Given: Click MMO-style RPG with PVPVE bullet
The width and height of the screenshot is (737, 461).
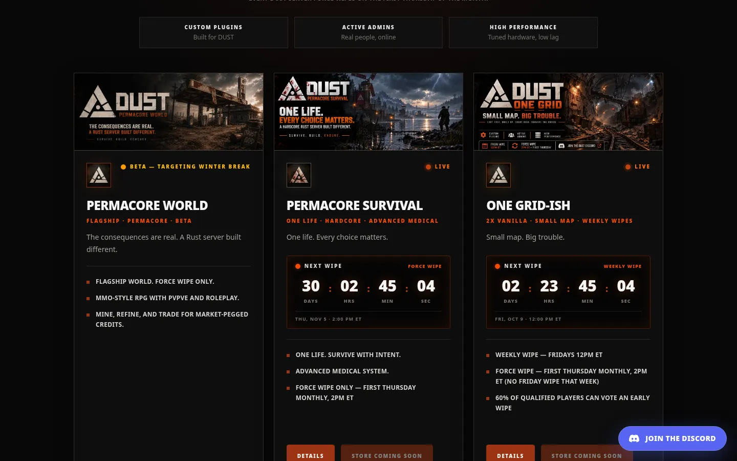Looking at the screenshot, I should click(167, 298).
